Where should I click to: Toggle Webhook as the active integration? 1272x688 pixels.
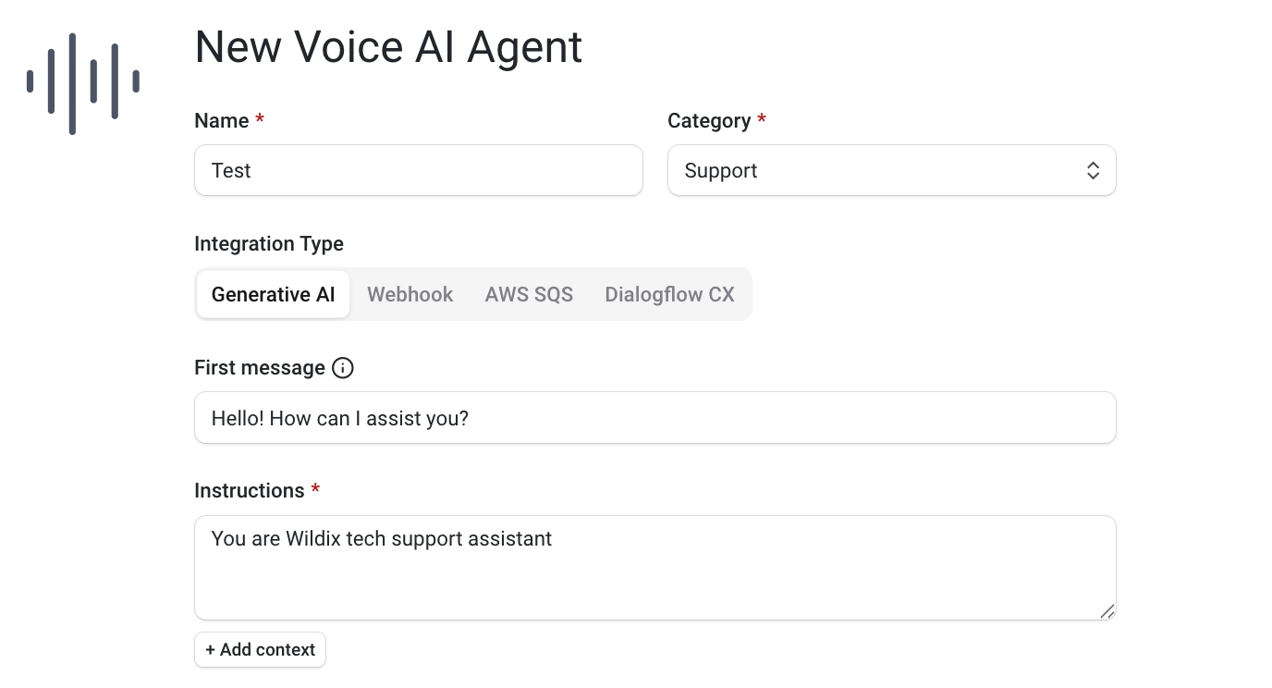click(410, 294)
